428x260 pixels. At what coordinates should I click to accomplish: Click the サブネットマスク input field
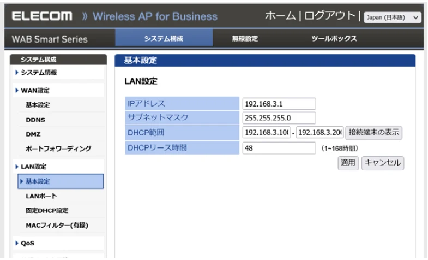click(279, 118)
